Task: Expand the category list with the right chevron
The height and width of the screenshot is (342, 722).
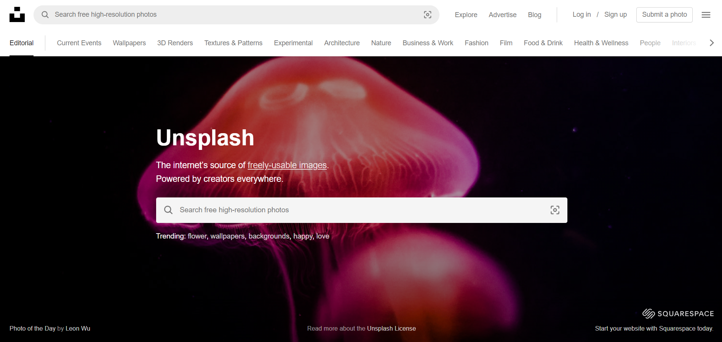Action: [x=711, y=43]
